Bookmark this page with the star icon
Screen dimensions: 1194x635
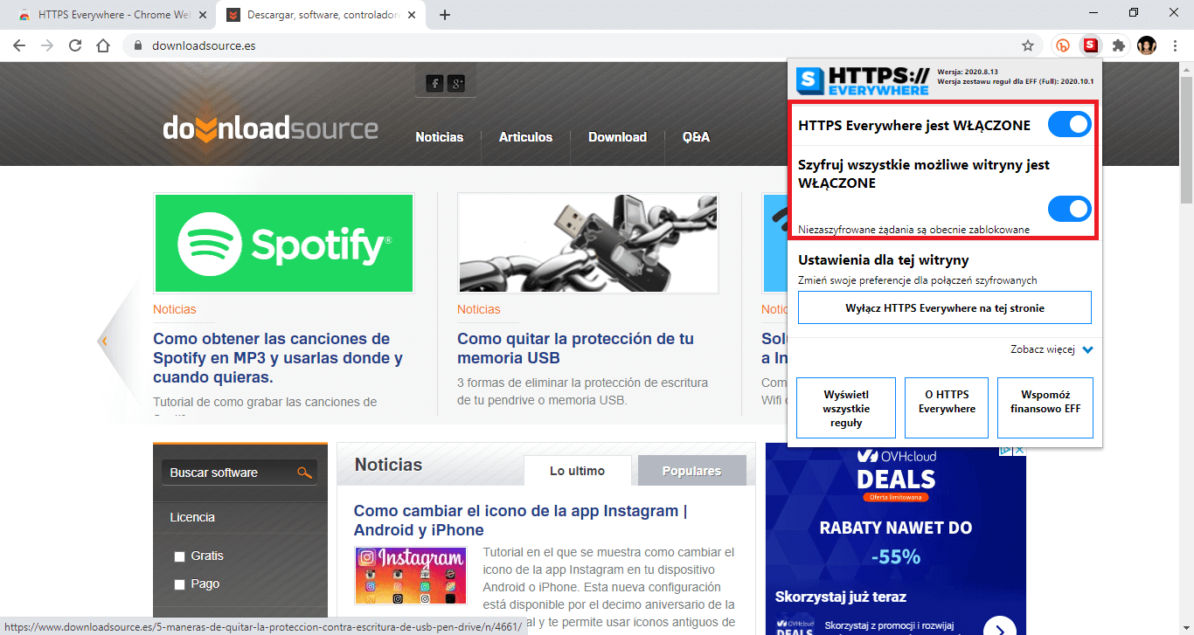1028,45
